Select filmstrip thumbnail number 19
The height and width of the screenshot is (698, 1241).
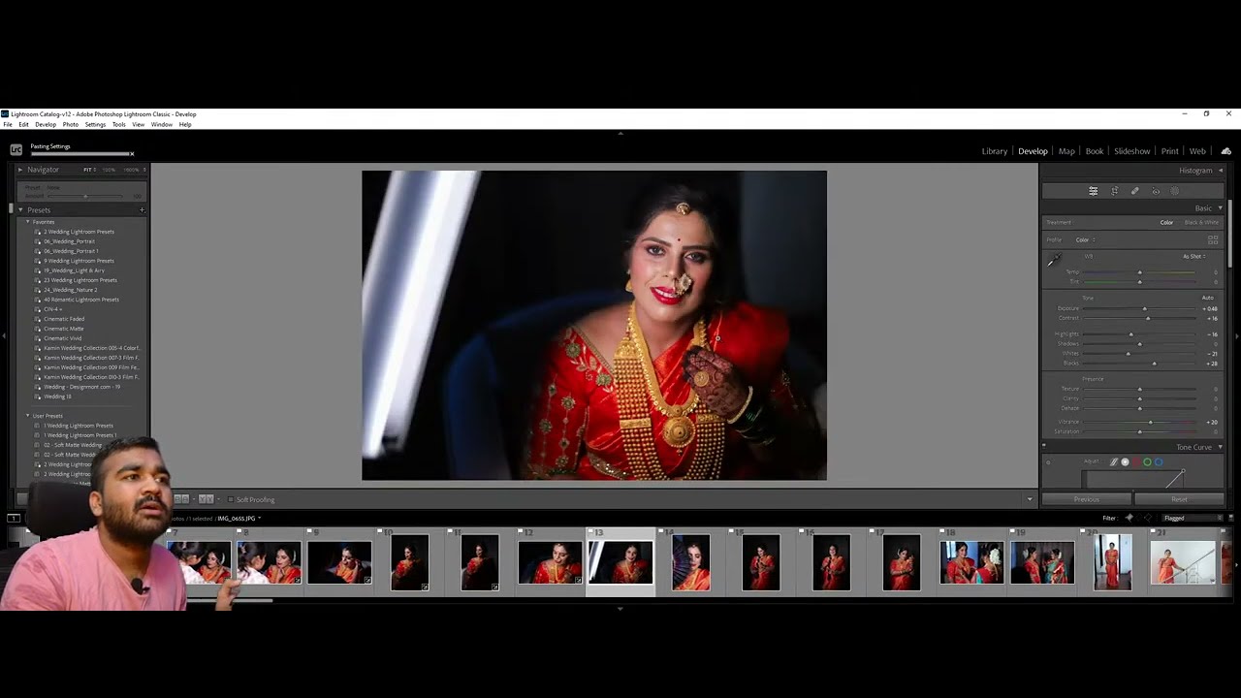(1042, 562)
